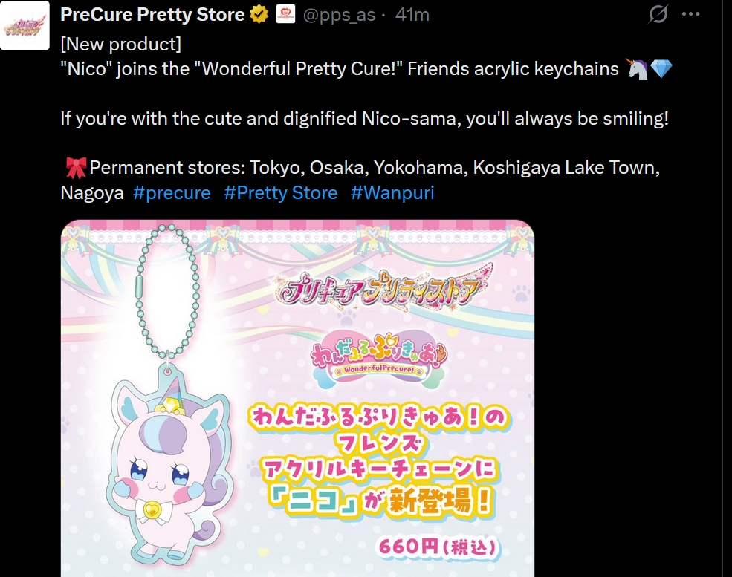Open the PreCure Pretty Store profile avatar
The width and height of the screenshot is (732, 577).
click(x=25, y=26)
